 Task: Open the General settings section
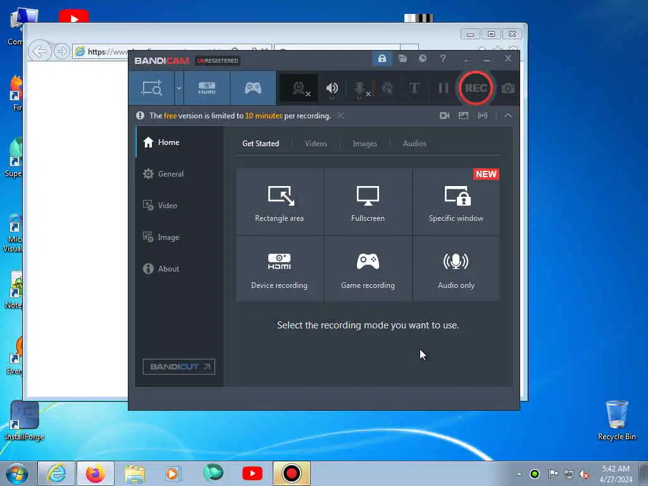pos(179,174)
